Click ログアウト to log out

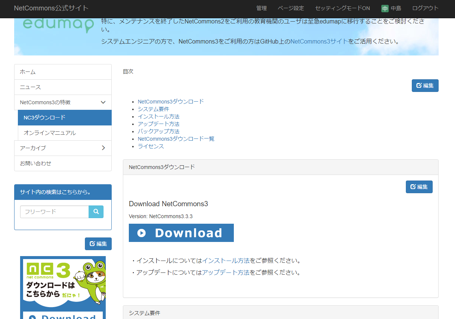[x=425, y=8]
